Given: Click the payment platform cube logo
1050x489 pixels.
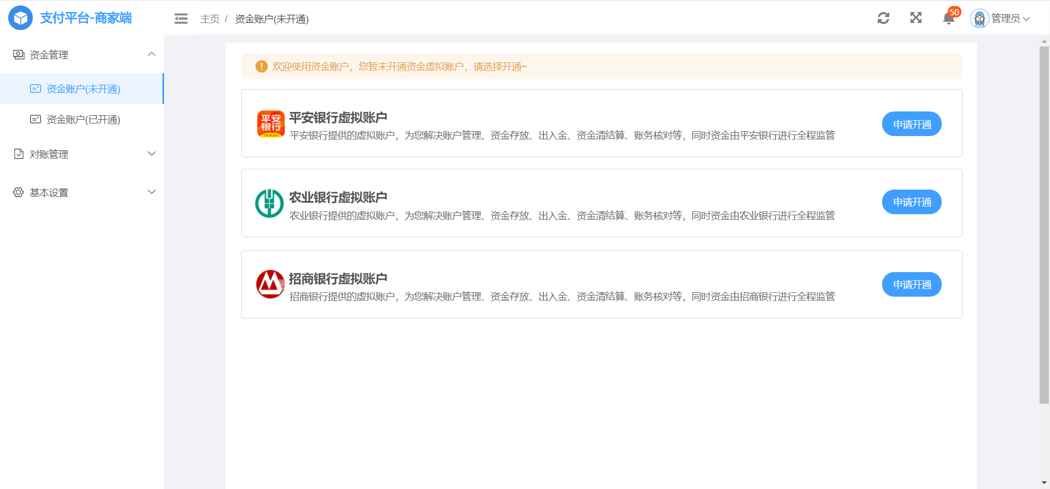Looking at the screenshot, I should [x=20, y=18].
